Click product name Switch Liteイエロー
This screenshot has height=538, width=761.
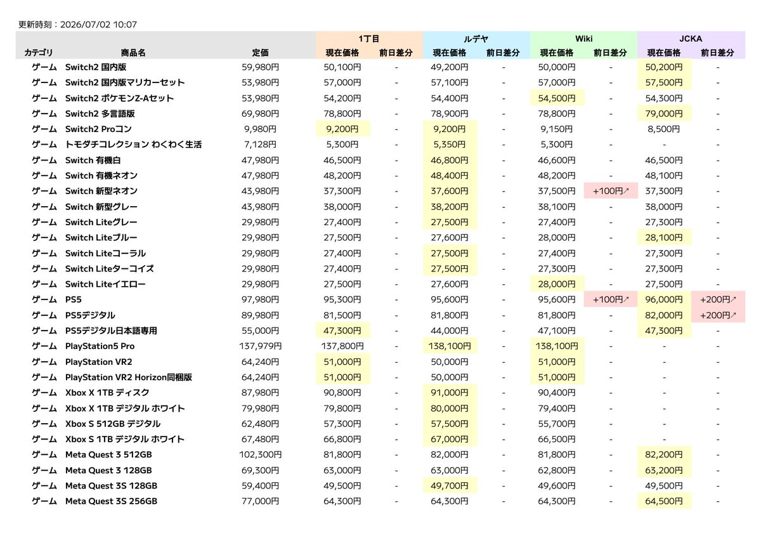tap(105, 284)
